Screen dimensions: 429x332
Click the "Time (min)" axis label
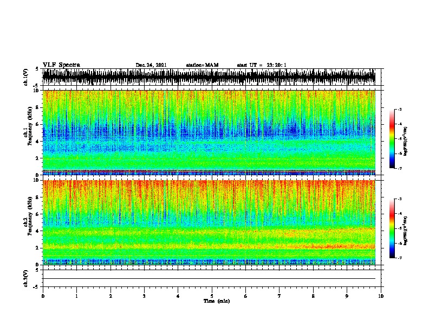[x=217, y=301]
